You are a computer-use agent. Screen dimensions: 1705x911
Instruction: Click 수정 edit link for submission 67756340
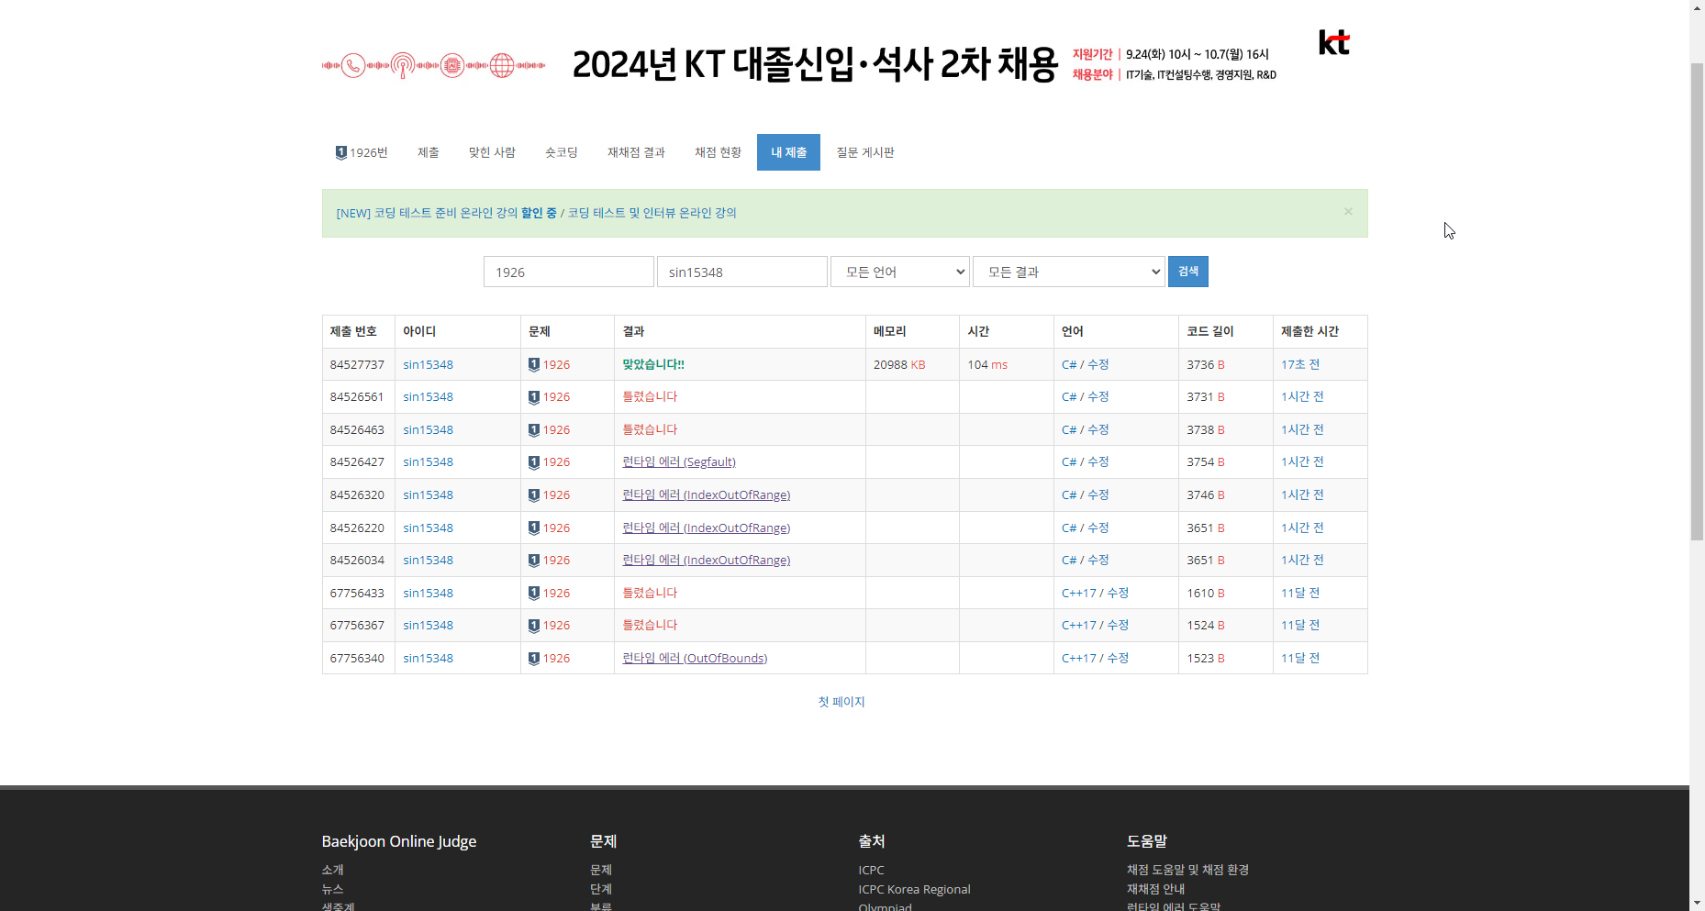1118,658
